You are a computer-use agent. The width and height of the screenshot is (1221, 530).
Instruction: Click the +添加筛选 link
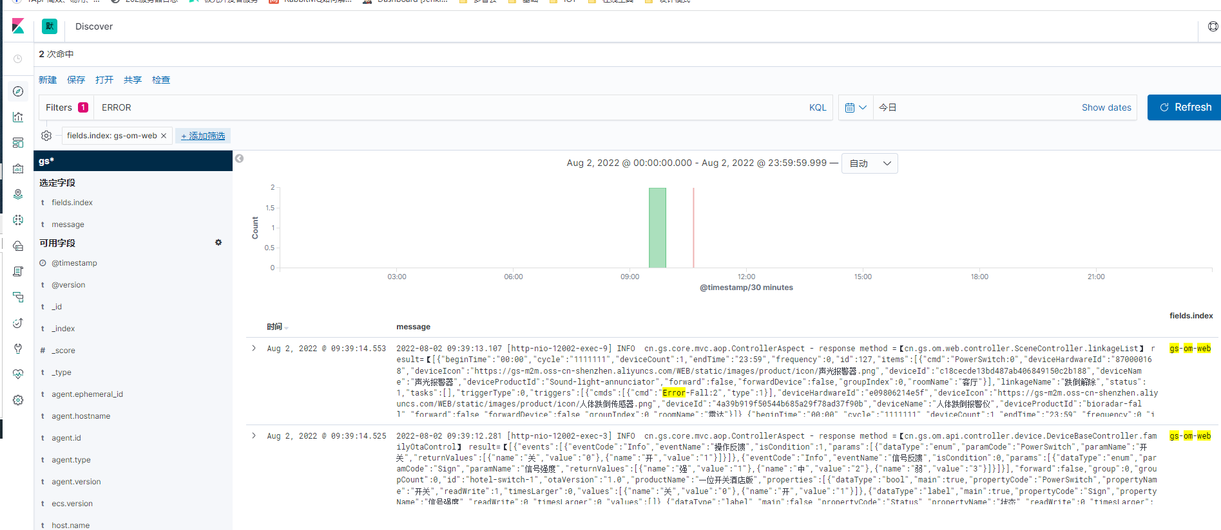203,136
